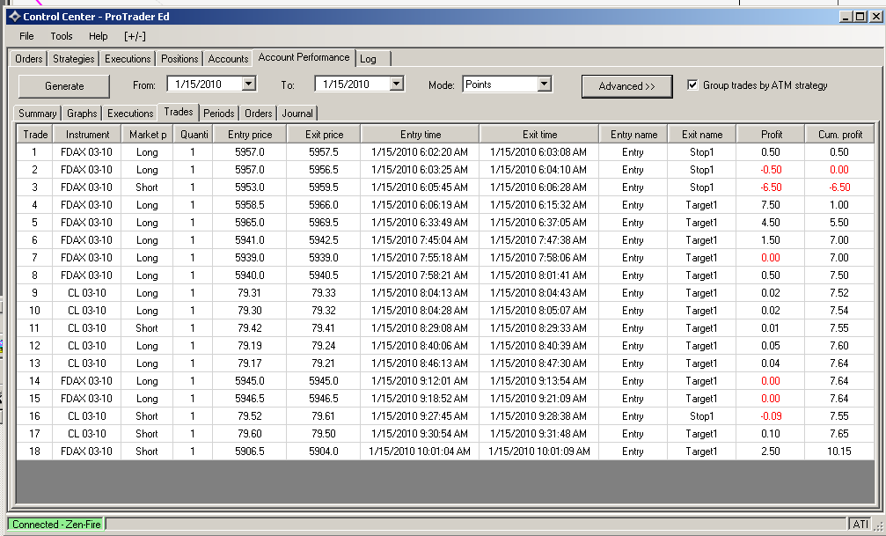The height and width of the screenshot is (536, 886).
Task: Select trade 17 profit value 0.10
Action: pyautogui.click(x=771, y=434)
